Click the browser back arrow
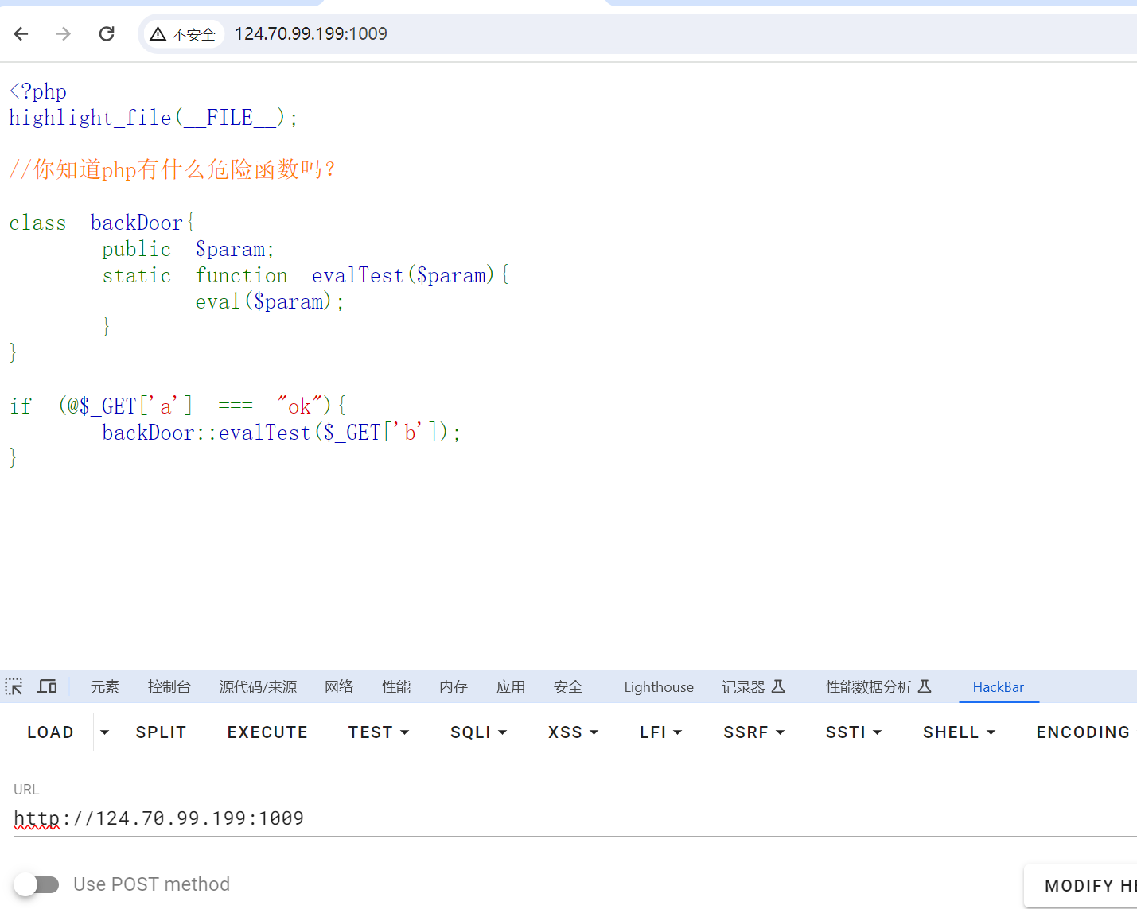This screenshot has width=1137, height=909. (x=20, y=33)
